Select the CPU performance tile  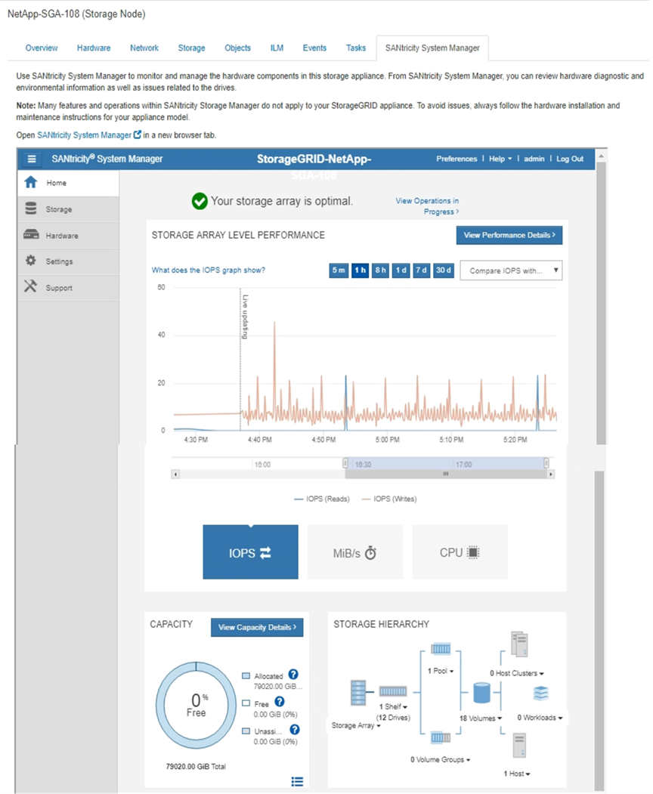pyautogui.click(x=460, y=552)
